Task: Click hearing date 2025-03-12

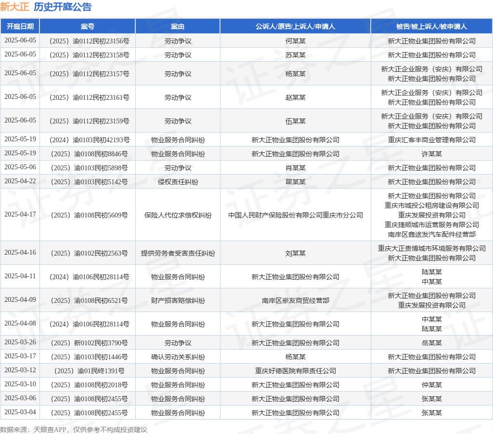Action: (20, 370)
